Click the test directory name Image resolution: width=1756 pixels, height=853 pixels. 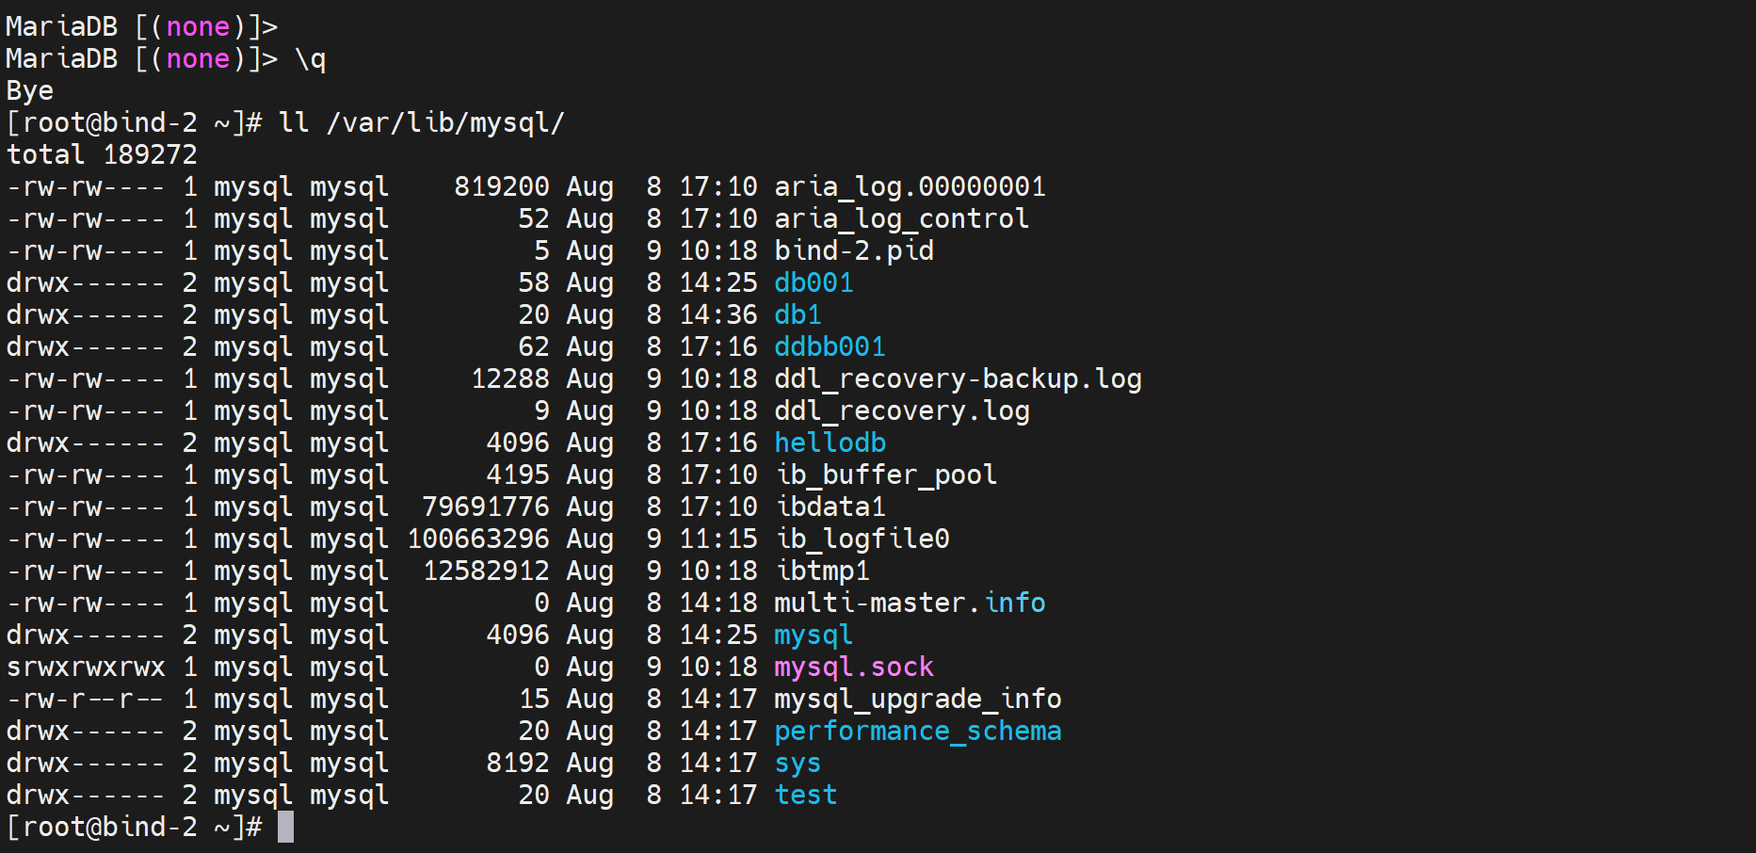805,795
